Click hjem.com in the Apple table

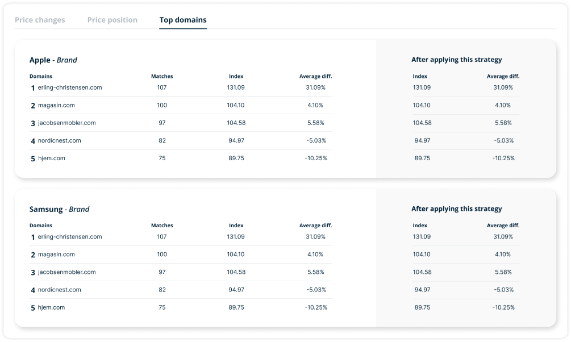[x=51, y=158]
